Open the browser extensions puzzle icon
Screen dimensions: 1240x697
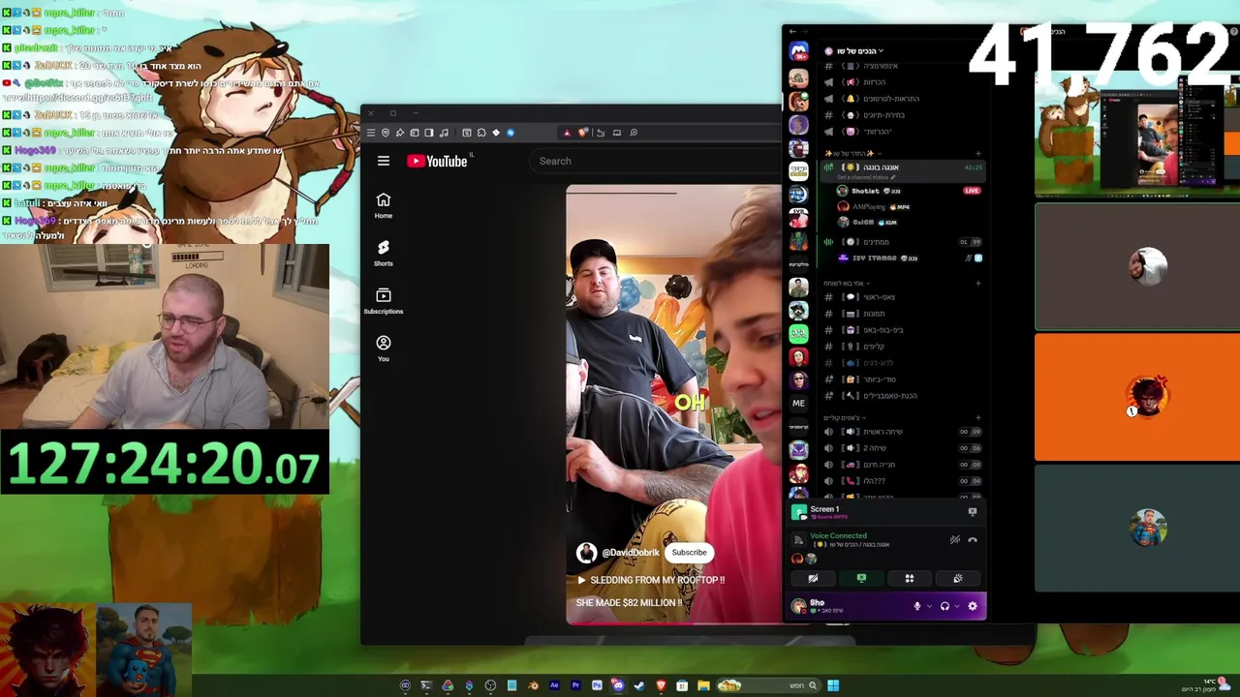coord(481,133)
